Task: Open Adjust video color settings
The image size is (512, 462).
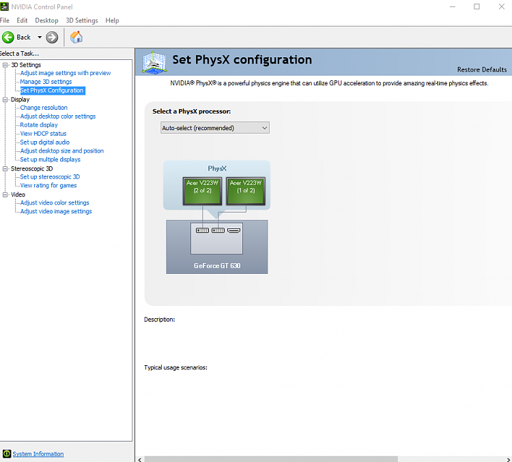Action: pyautogui.click(x=55, y=203)
